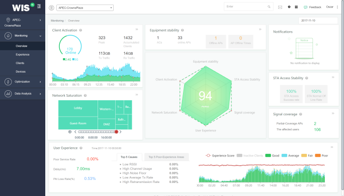Open the grid apps icon in header
The height and width of the screenshot is (196, 344).
point(296,7)
